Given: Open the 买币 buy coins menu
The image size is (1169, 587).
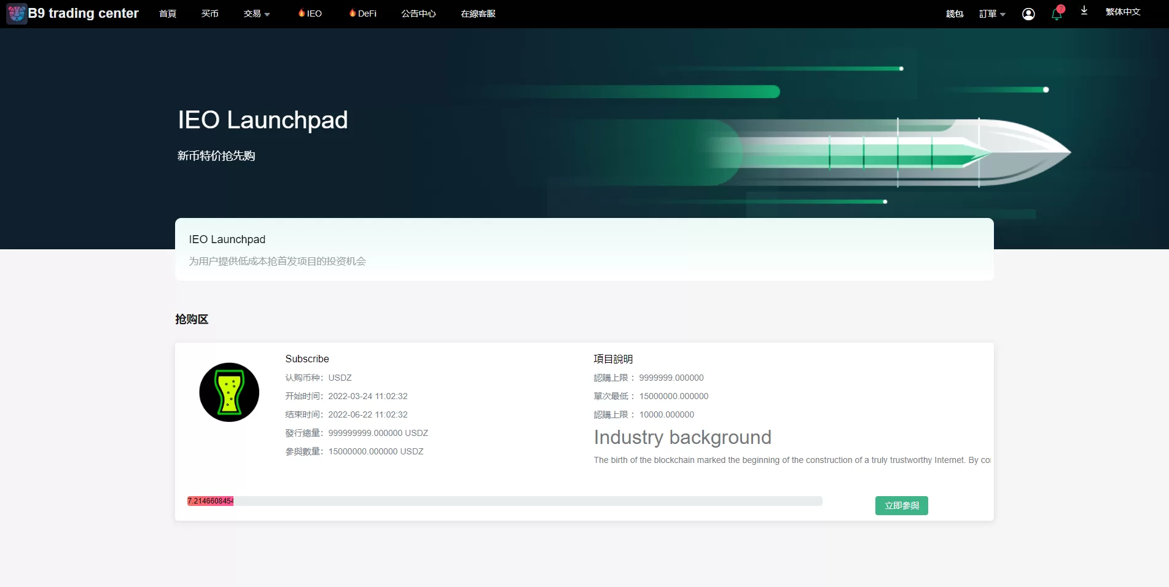Looking at the screenshot, I should tap(209, 14).
